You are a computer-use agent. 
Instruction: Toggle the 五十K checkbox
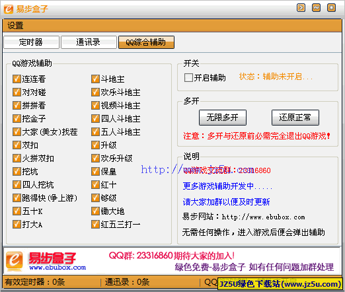coord(17,211)
